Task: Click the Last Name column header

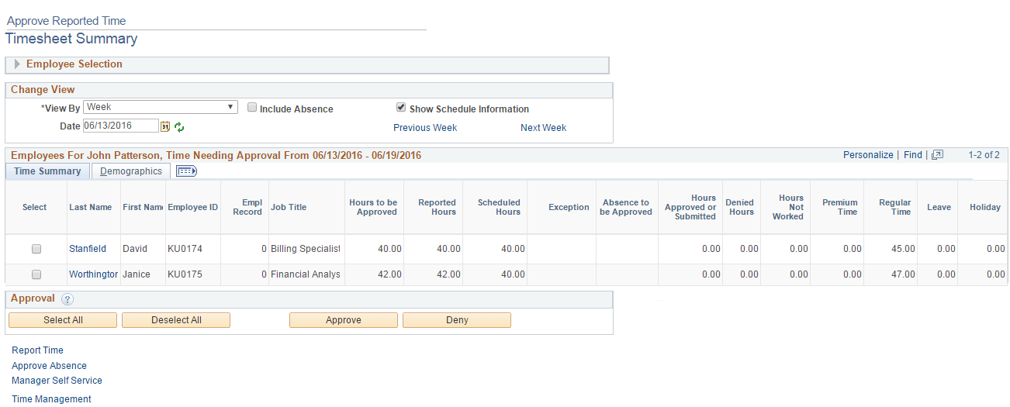Action: tap(90, 207)
